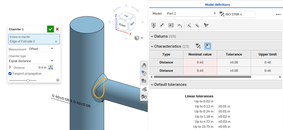Rotate view up with top cube arrow

(x=126, y=6)
